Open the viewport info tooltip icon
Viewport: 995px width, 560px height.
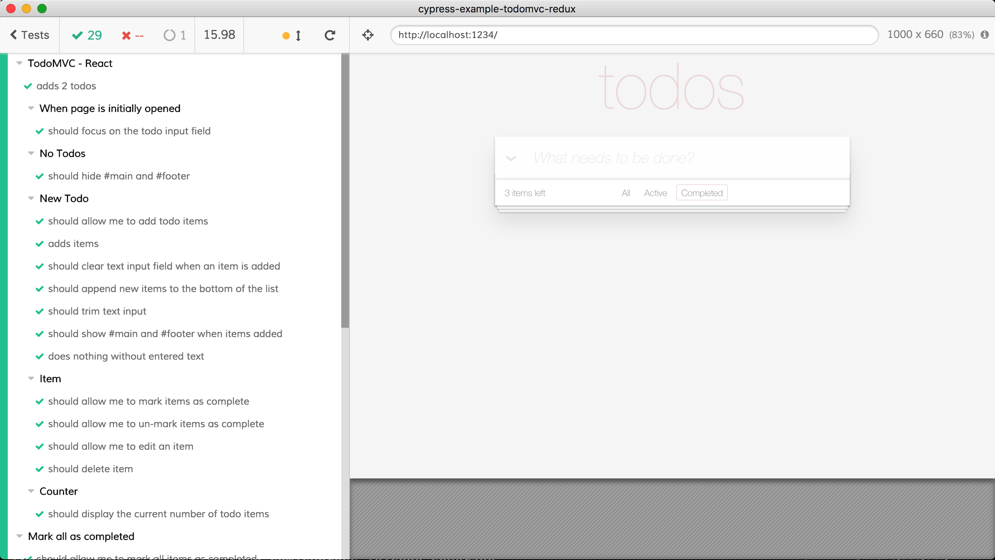tap(985, 35)
